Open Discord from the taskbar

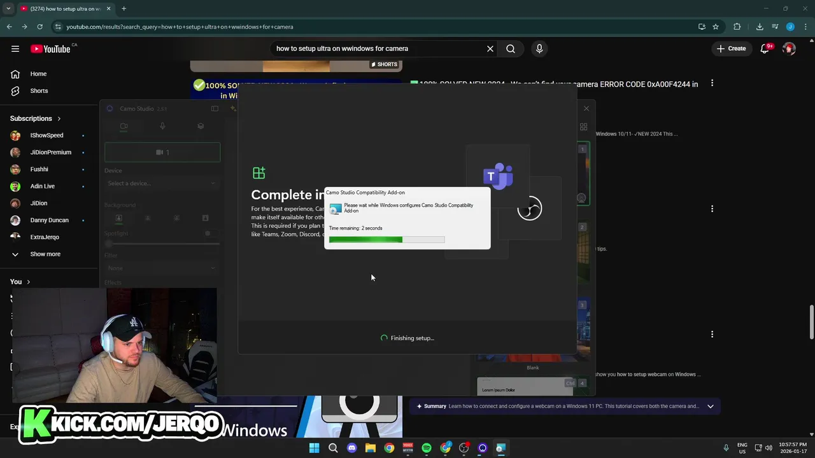pos(351,448)
